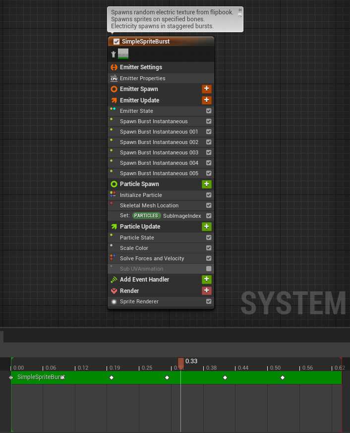Select the timeline keyframe near 0.19

(x=112, y=378)
